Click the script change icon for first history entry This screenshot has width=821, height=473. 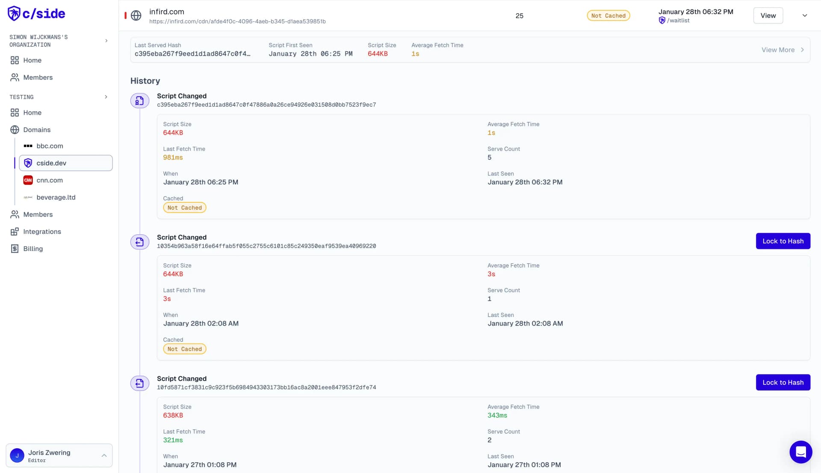tap(139, 101)
